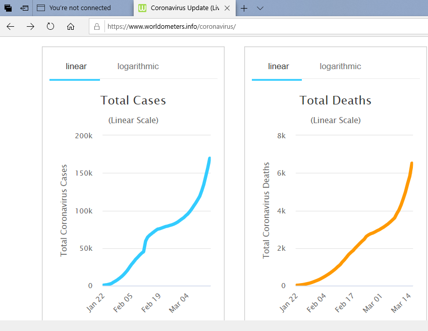
Task: Close the Coronavirus Update tab
Action: click(x=227, y=8)
